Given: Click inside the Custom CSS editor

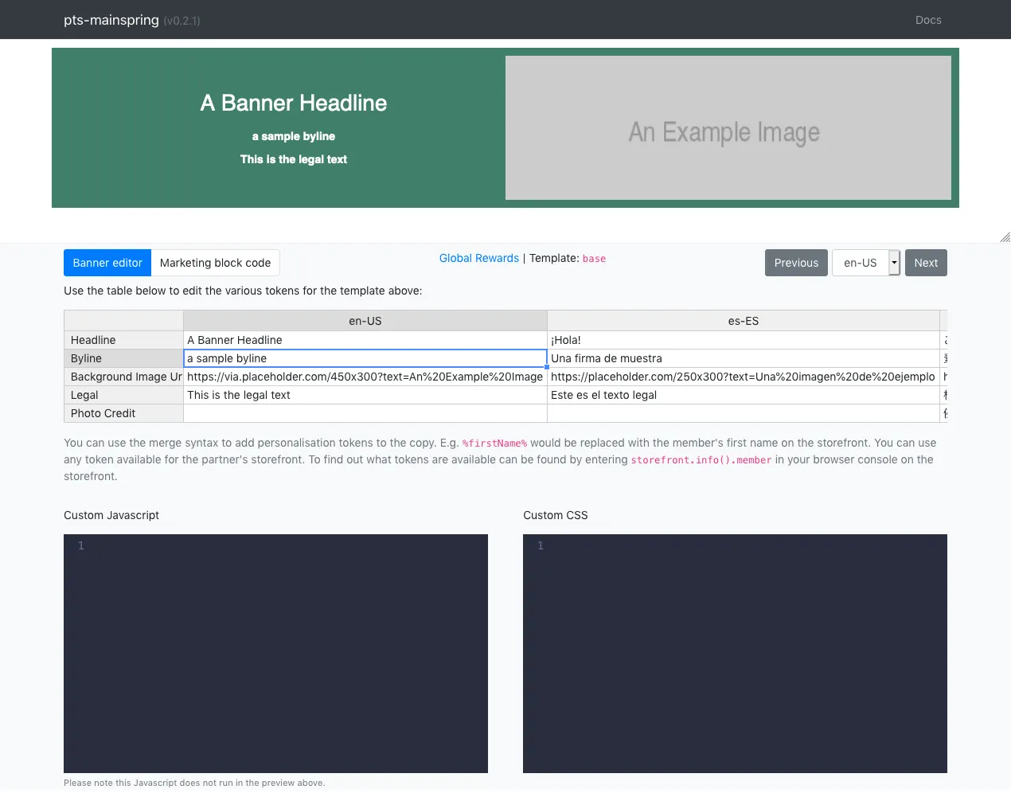Looking at the screenshot, I should [735, 653].
